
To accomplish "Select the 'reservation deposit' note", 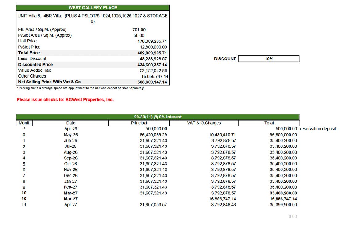I will pos(318,129).
